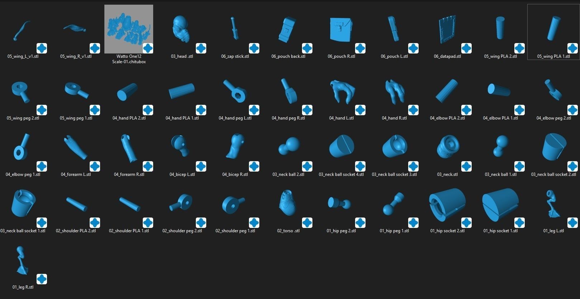This screenshot has width=580, height=299.
Task: Select the 01_leg L.stl model icon
Action: 553,204
